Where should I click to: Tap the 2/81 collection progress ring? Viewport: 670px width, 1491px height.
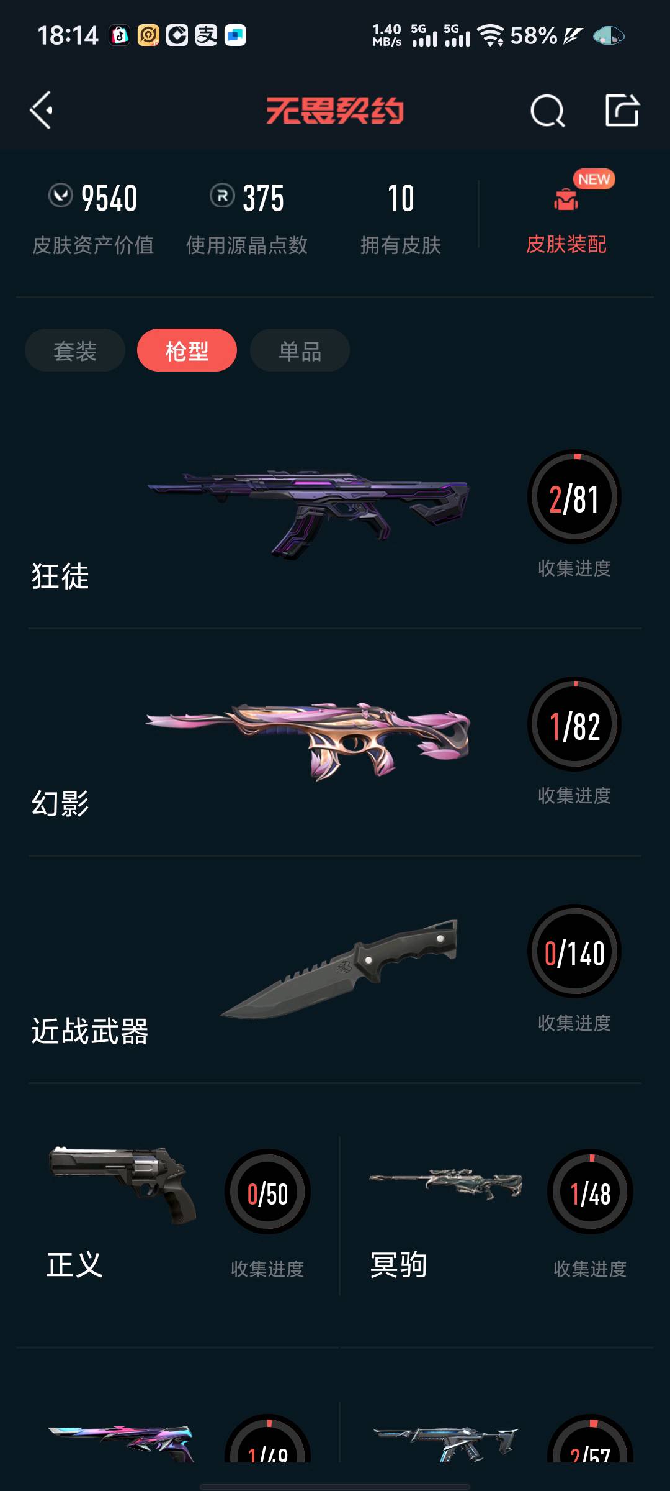[574, 497]
